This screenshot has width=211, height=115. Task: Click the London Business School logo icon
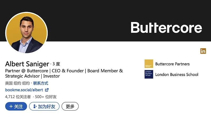(149, 74)
